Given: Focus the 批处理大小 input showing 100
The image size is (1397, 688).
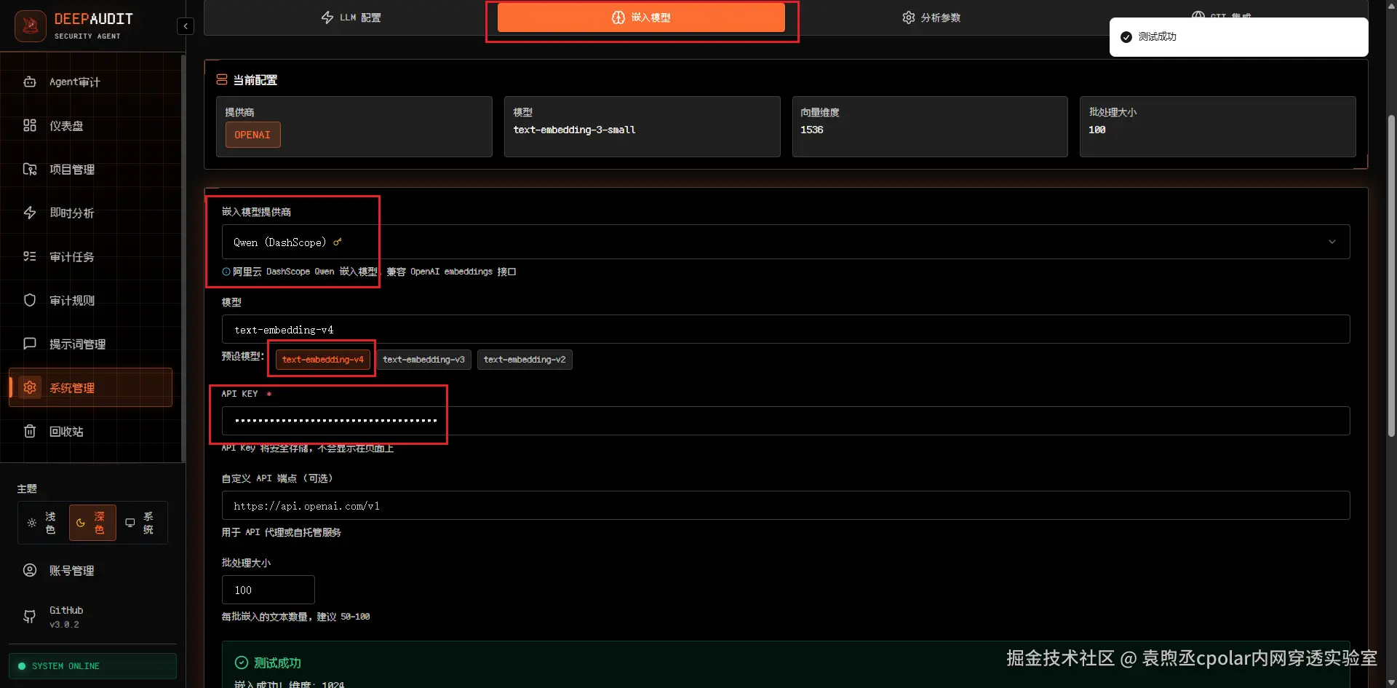Looking at the screenshot, I should pos(268,590).
